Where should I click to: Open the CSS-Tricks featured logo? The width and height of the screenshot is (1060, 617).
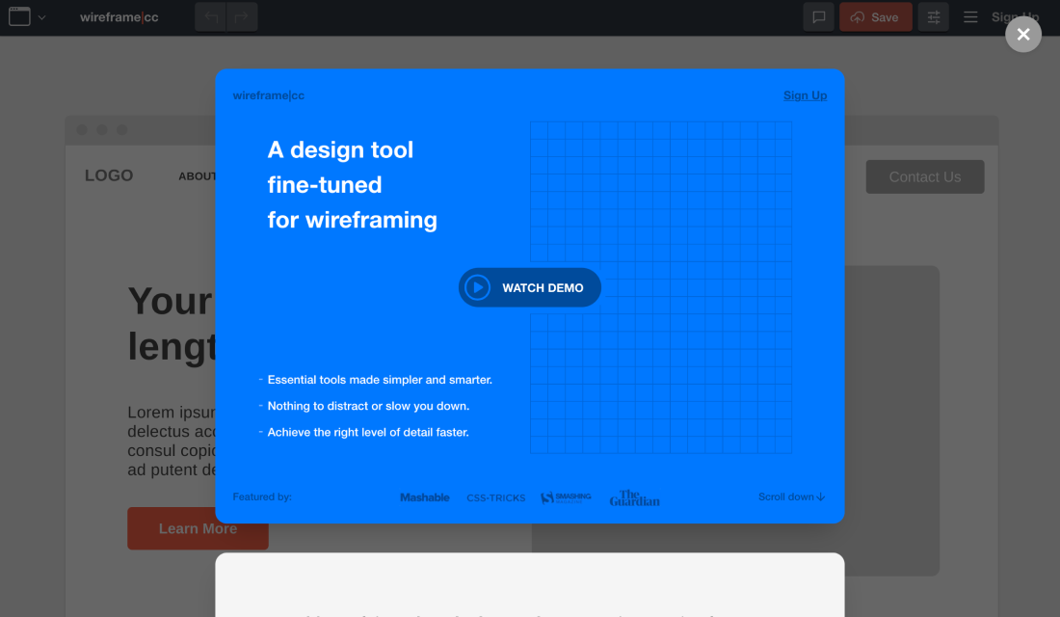pyautogui.click(x=495, y=497)
